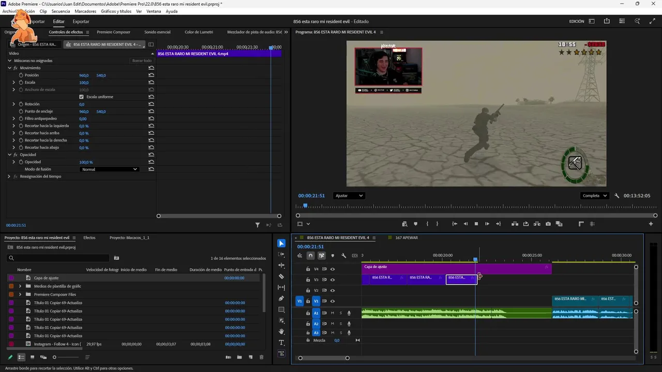Activate the Pen tool
This screenshot has height=372, width=662.
(x=281, y=299)
